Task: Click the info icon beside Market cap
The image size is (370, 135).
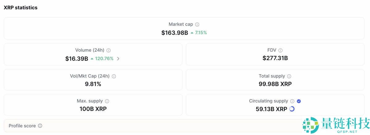Action: pos(197,24)
